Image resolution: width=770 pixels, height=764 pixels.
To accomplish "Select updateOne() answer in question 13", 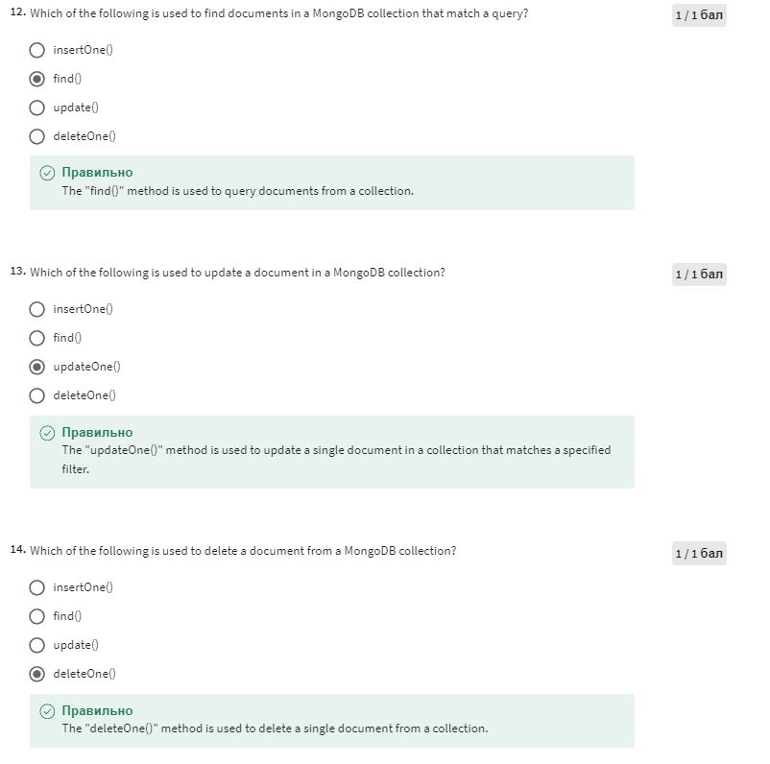I will (x=36, y=367).
